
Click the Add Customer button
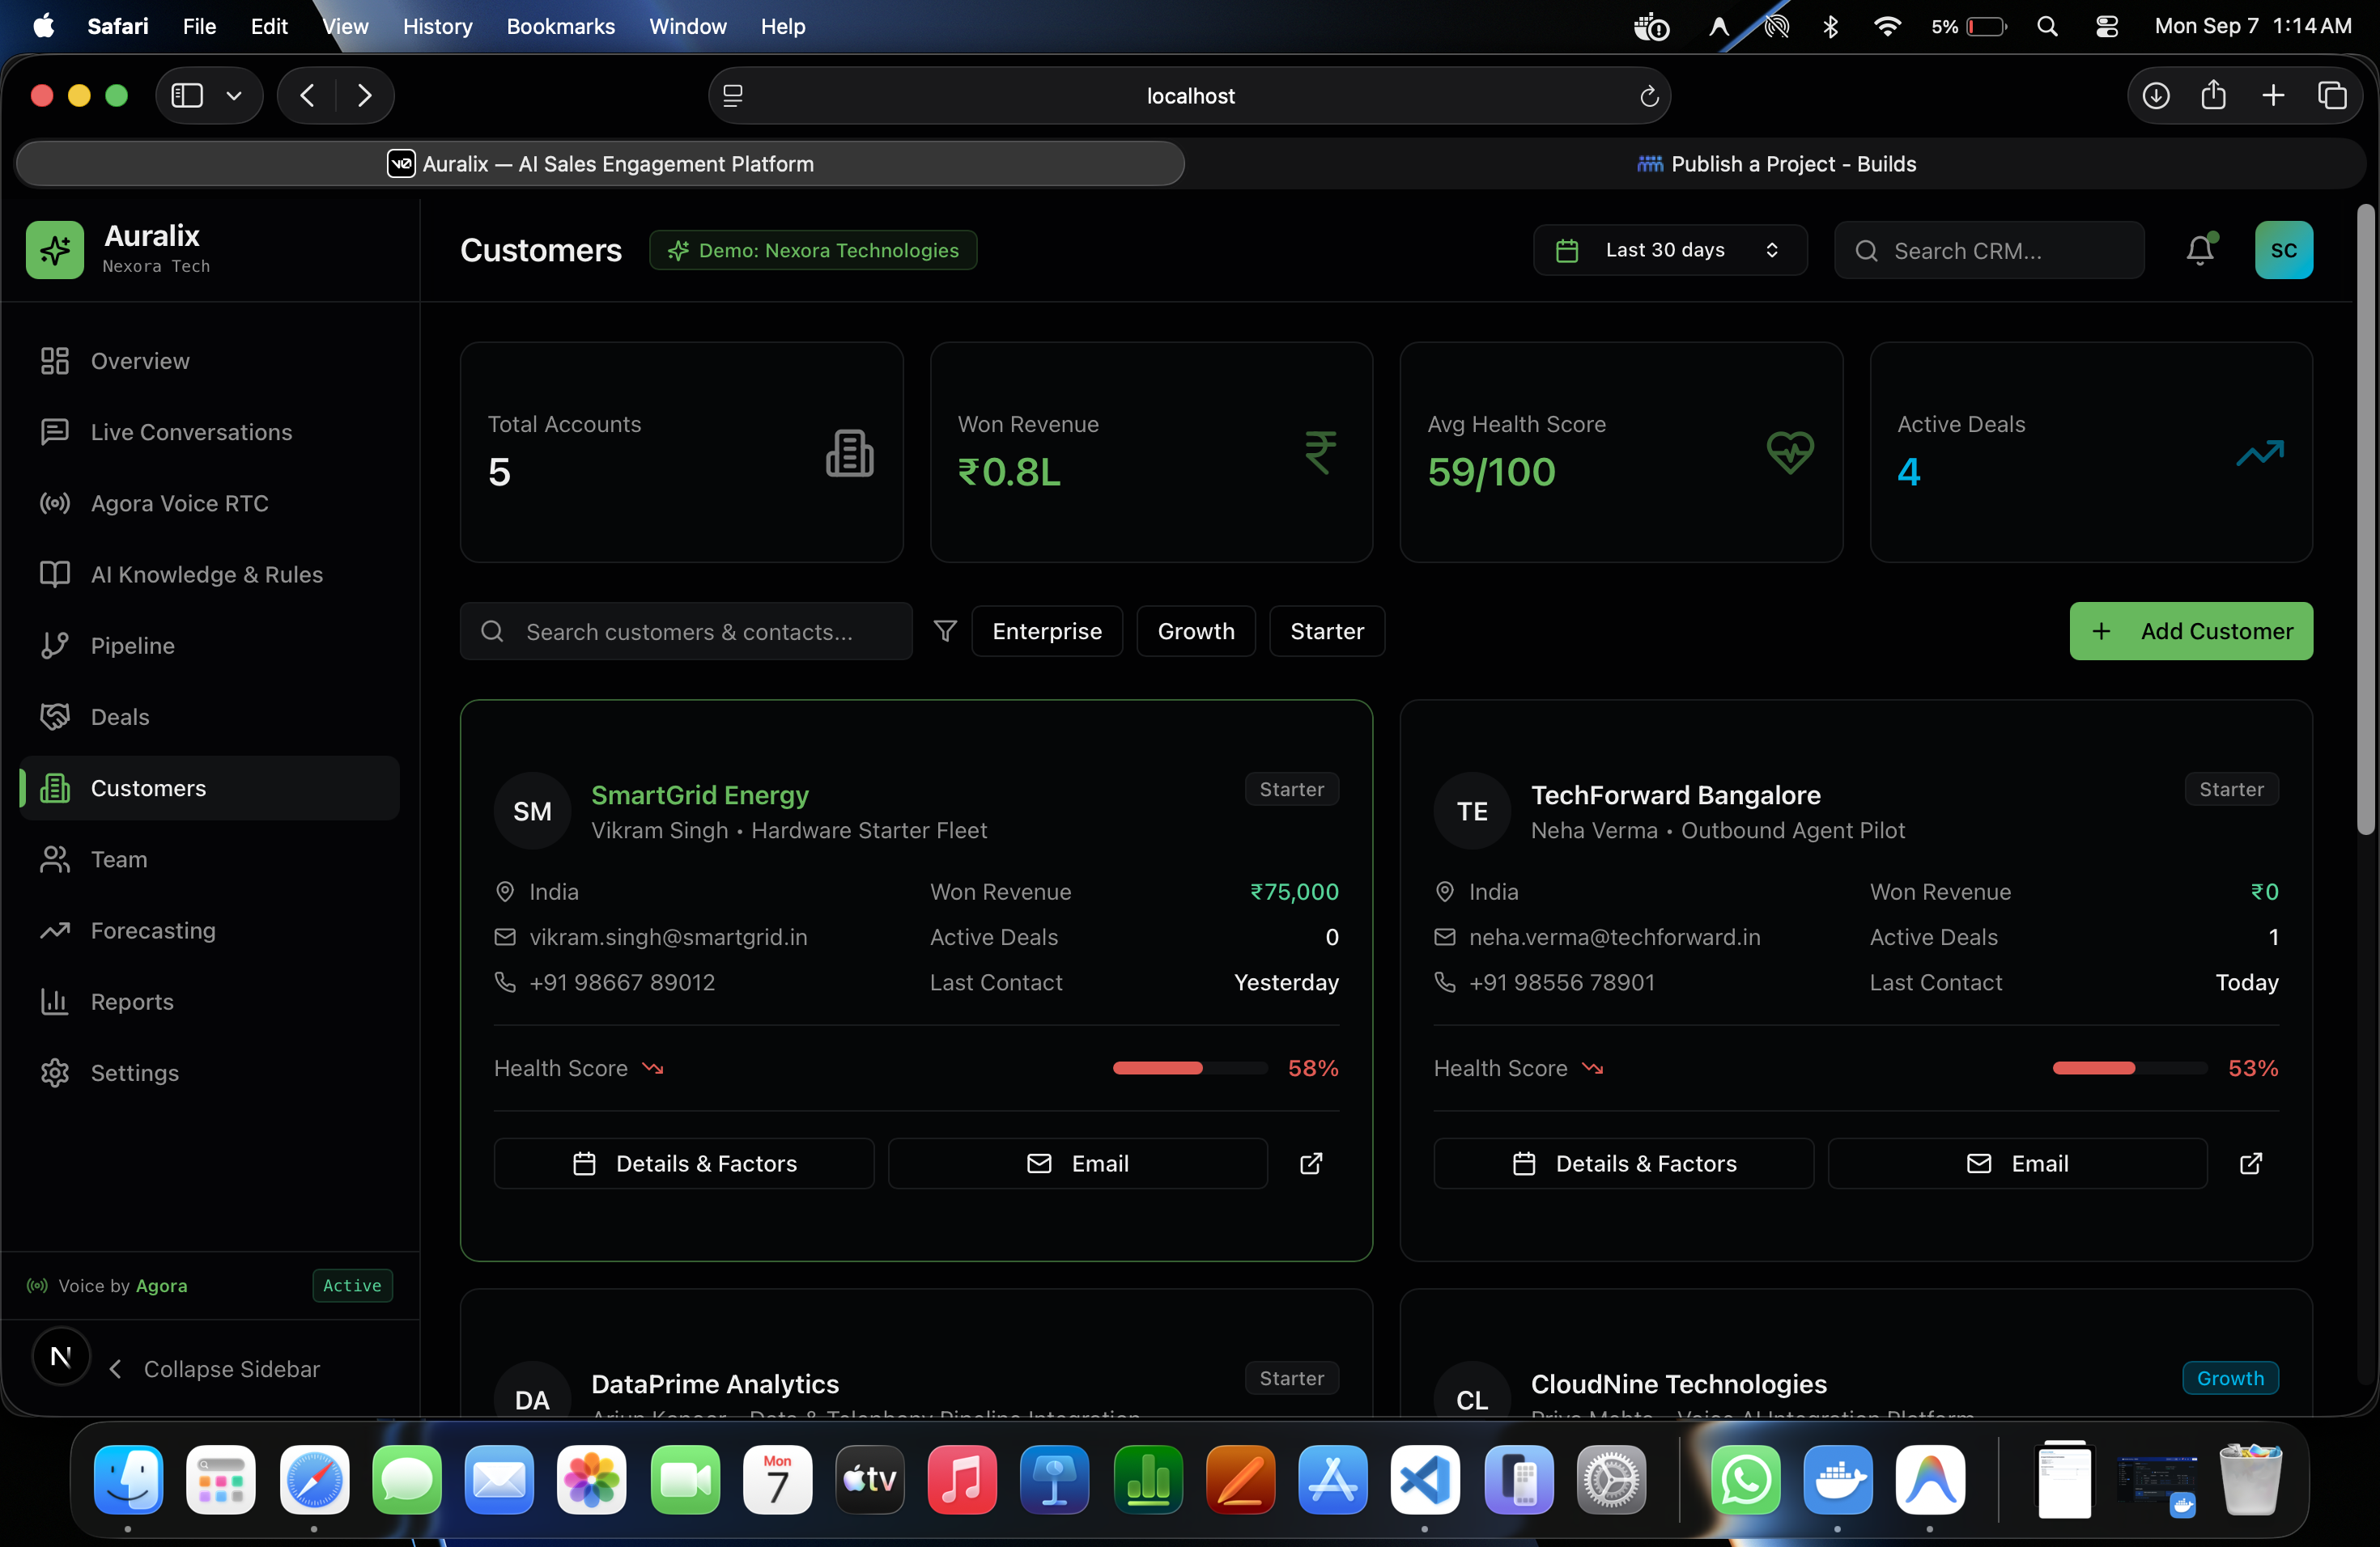pyautogui.click(x=2191, y=630)
